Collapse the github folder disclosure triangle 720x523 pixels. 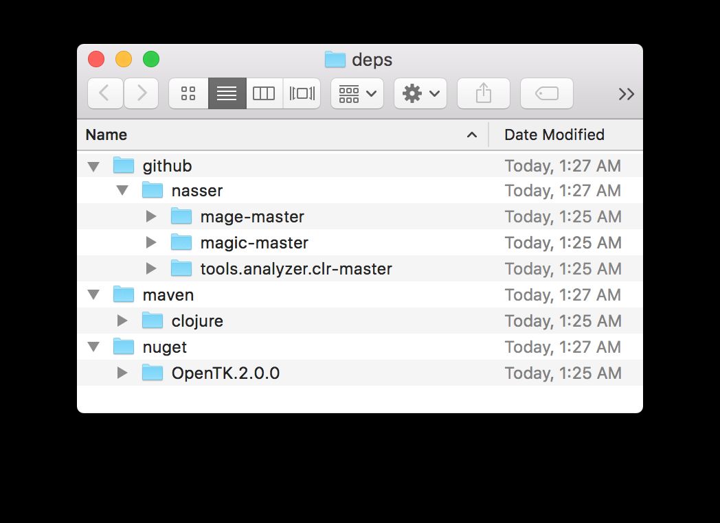point(93,166)
